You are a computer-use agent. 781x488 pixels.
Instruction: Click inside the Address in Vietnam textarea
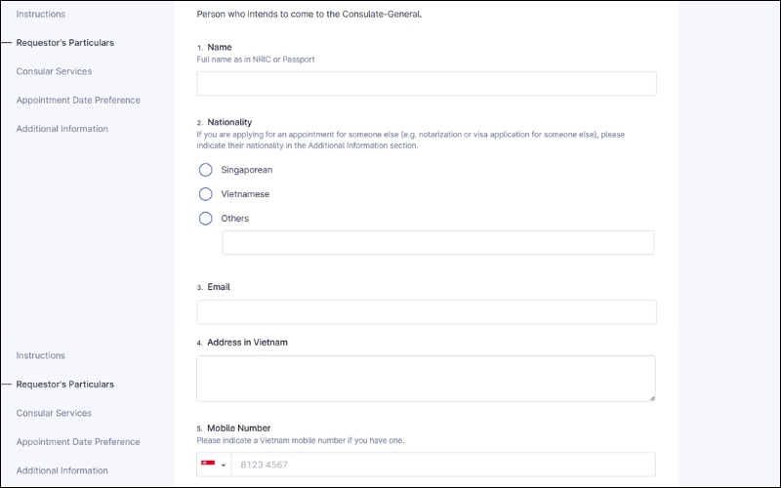(426, 378)
